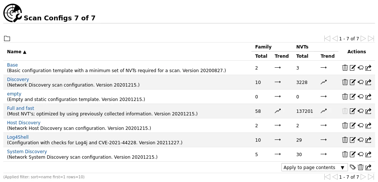Edit the Log4Shell scan config
The width and height of the screenshot is (378, 182).
352,140
